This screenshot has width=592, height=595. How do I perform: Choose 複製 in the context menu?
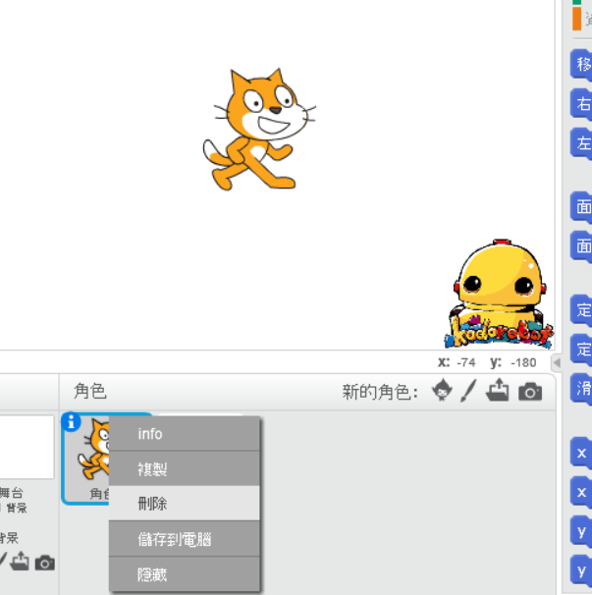click(185, 468)
